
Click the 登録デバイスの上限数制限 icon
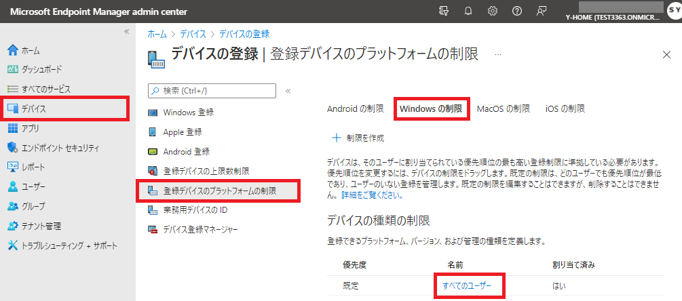[153, 171]
